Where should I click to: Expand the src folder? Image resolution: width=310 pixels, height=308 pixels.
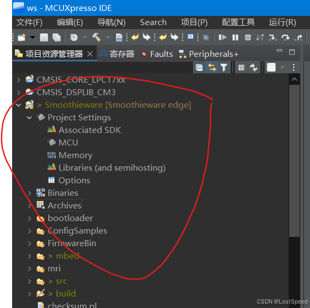(30, 281)
